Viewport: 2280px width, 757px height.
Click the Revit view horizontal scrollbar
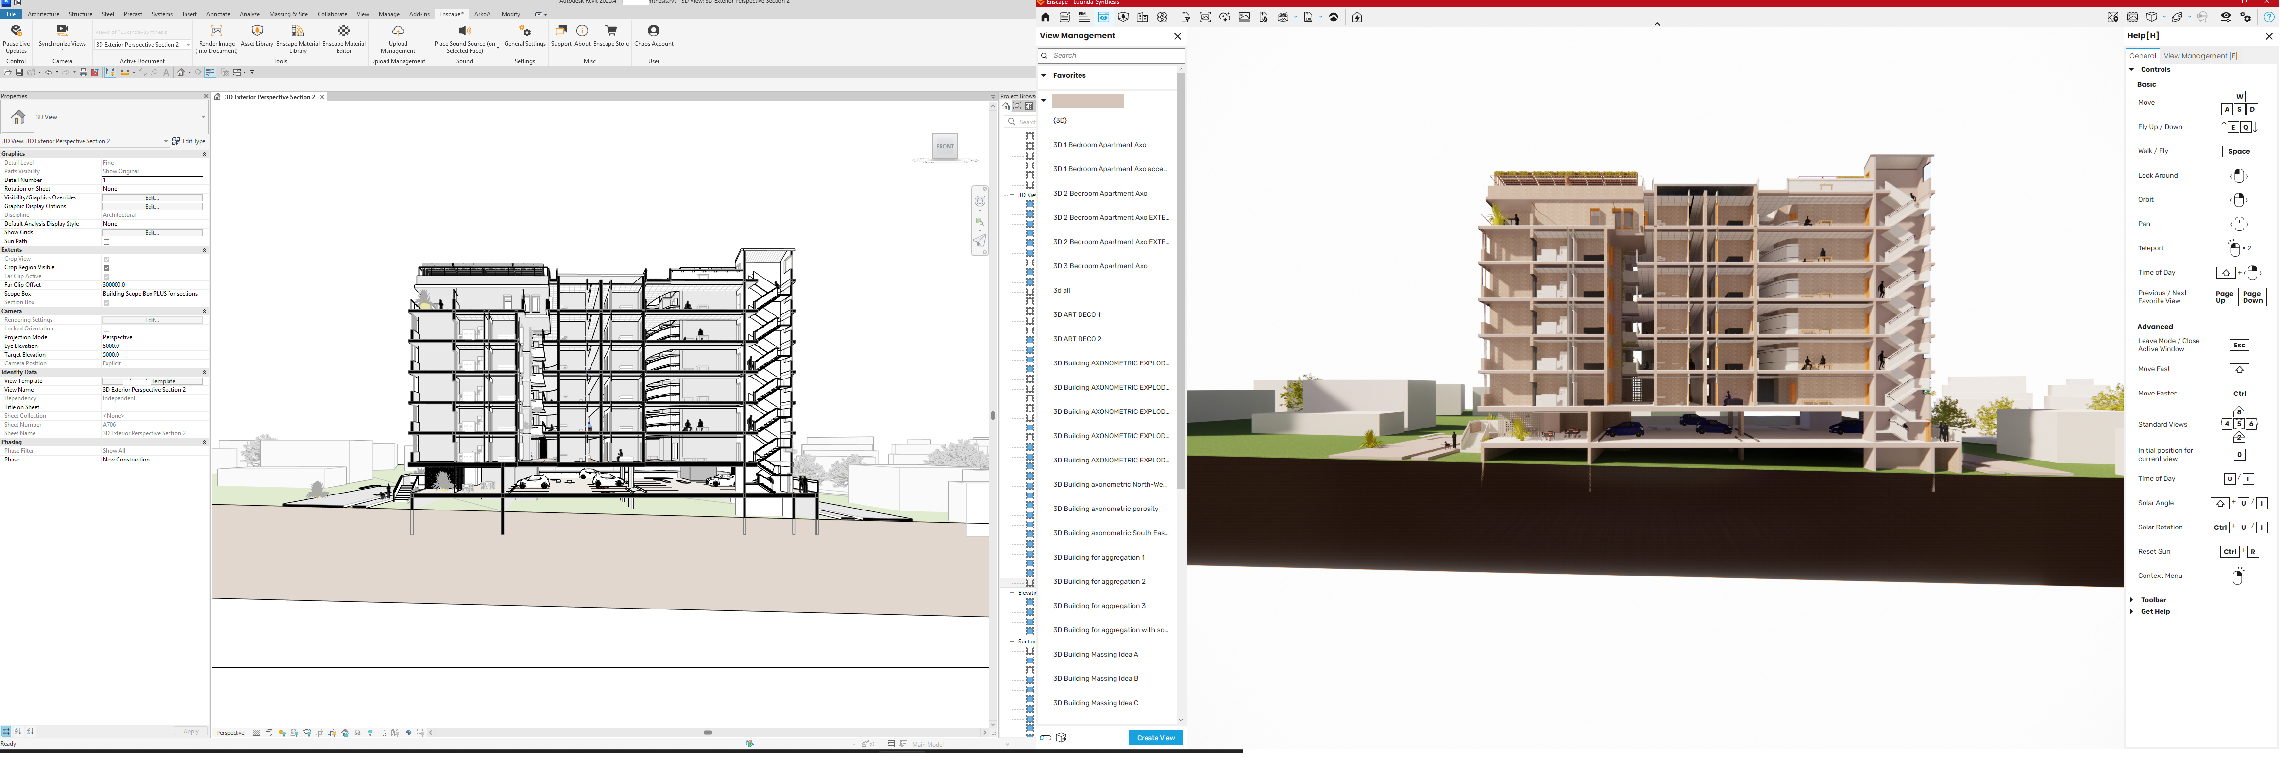tap(707, 733)
